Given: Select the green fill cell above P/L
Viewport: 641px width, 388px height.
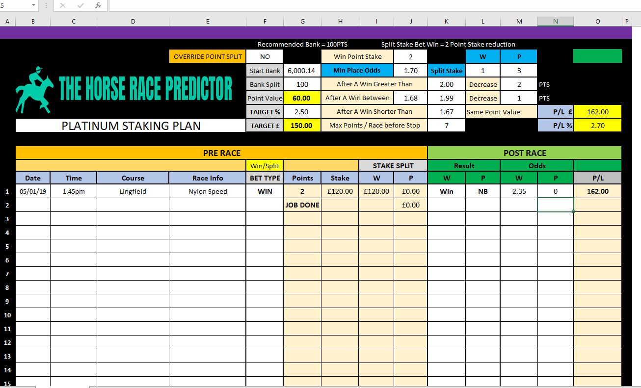Looking at the screenshot, I should (x=597, y=56).
